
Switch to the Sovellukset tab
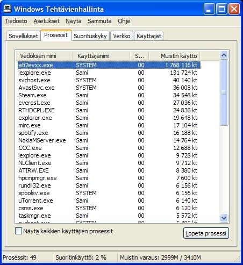click(x=23, y=36)
